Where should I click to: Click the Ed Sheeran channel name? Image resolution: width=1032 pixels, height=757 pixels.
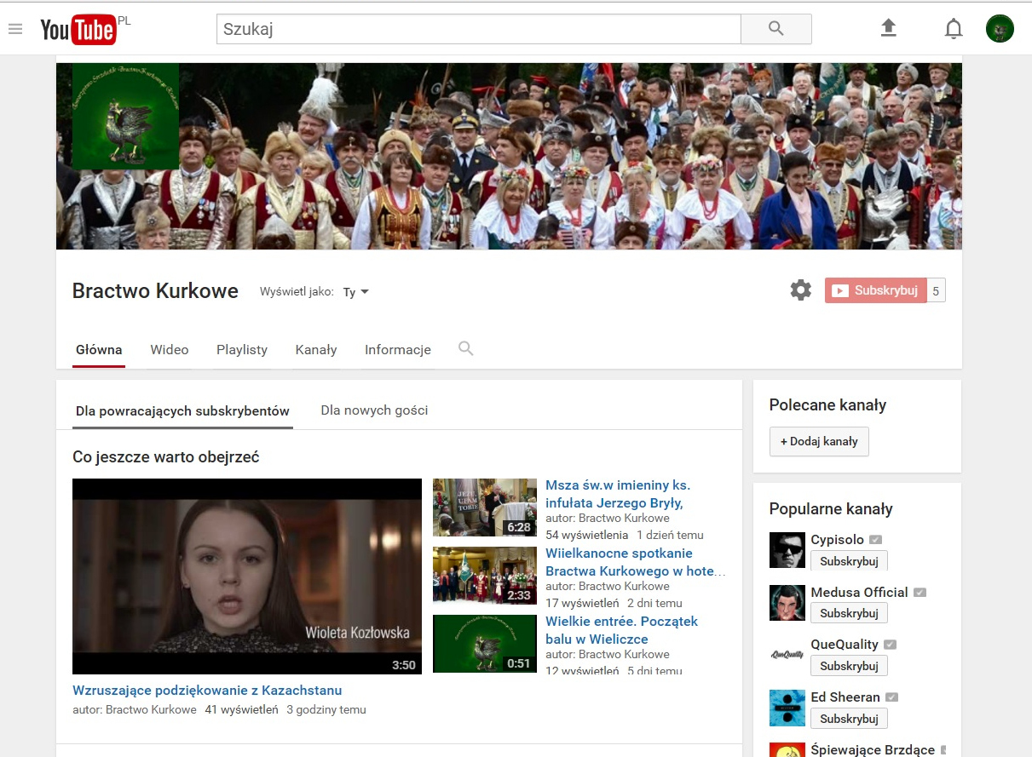coord(845,697)
